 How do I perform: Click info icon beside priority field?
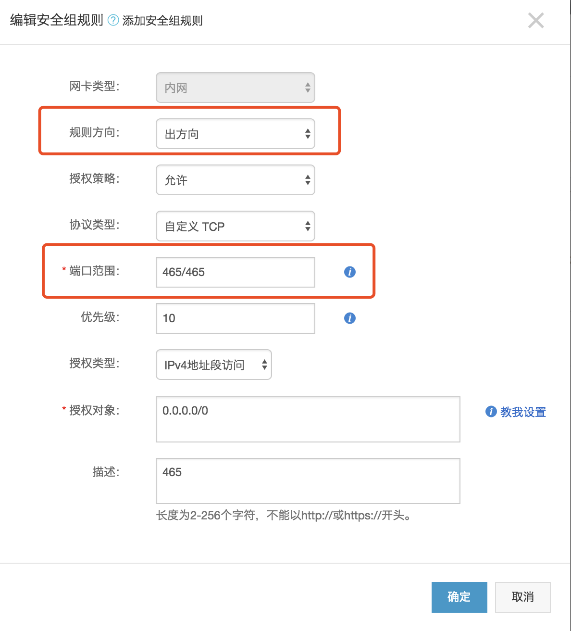click(x=350, y=318)
